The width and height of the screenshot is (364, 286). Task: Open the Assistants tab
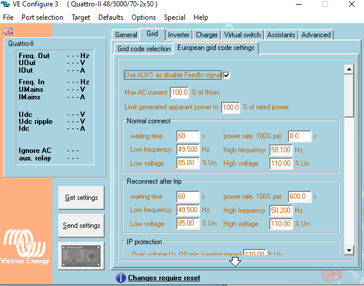click(x=281, y=35)
